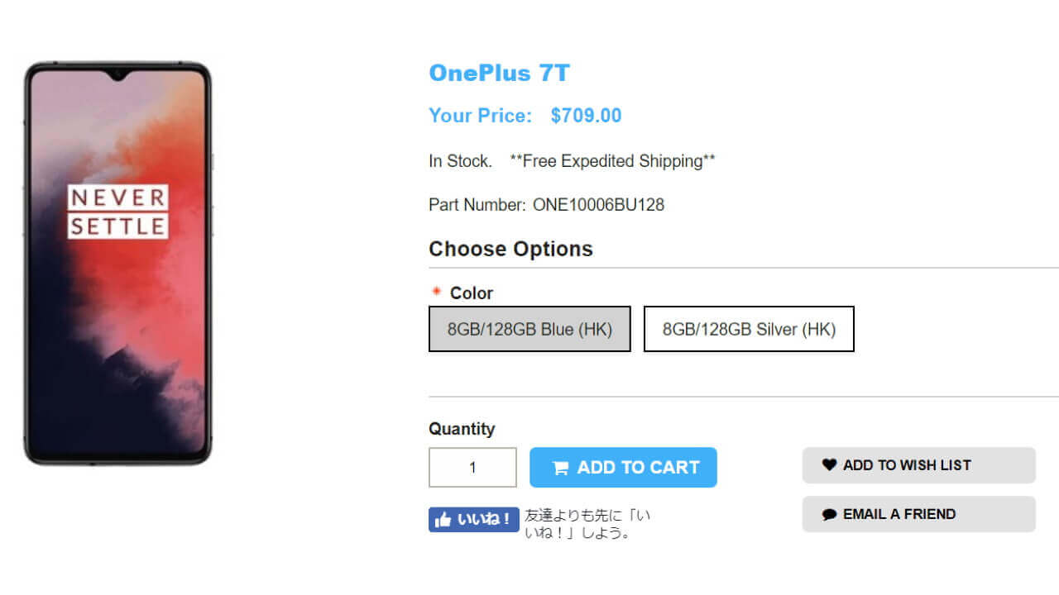Screen dimensions: 1059x595
Task: Click the red required asterisk beside Color
Action: [437, 292]
